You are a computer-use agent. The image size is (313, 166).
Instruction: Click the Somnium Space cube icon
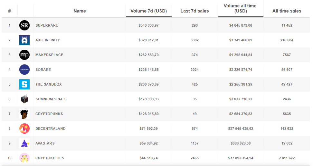point(24,99)
